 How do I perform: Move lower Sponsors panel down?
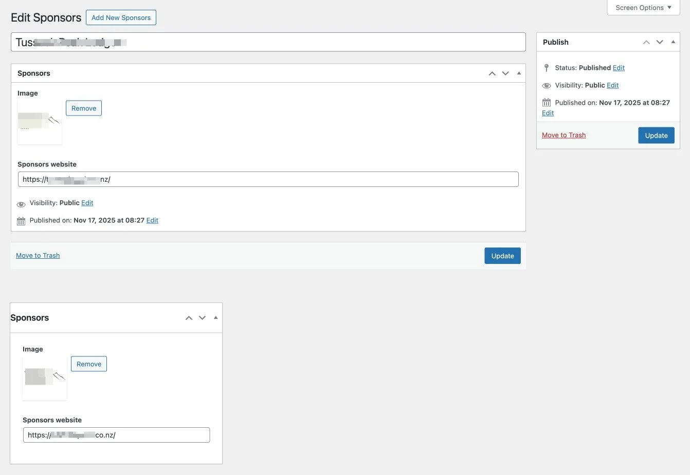(202, 318)
